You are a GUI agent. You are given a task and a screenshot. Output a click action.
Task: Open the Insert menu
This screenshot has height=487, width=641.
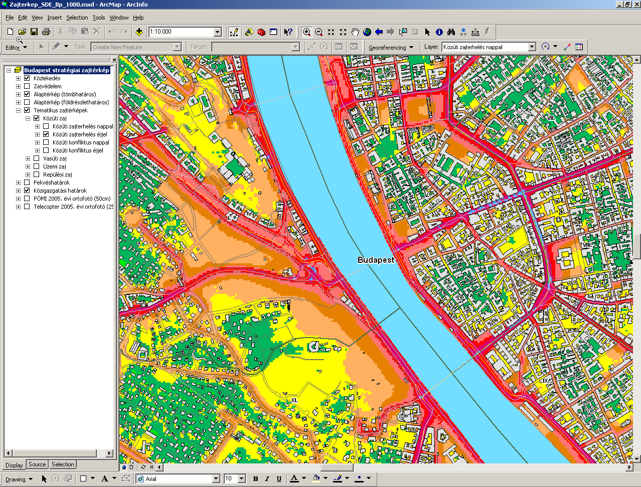coord(55,18)
